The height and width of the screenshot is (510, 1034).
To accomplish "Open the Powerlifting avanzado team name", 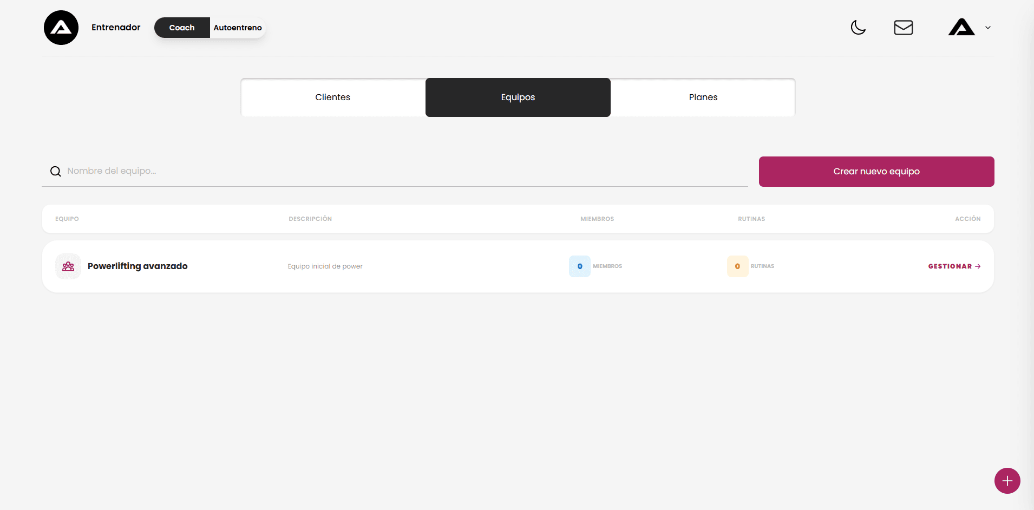I will (x=138, y=266).
